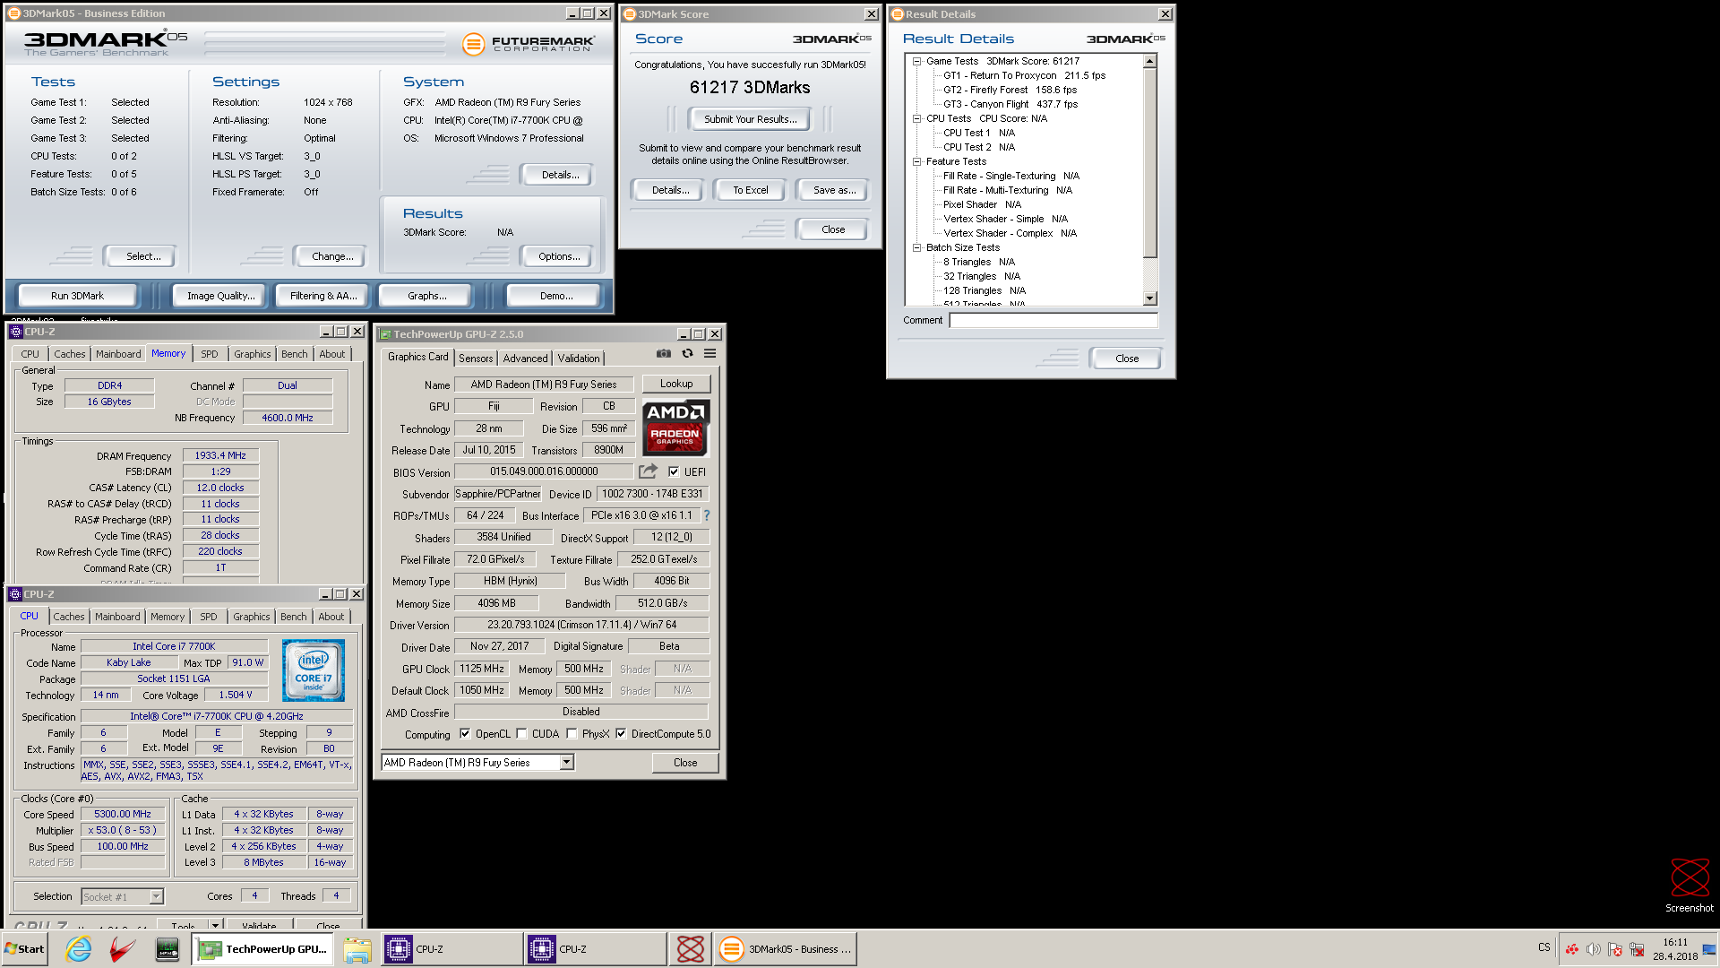Viewport: 1720px width, 968px height.
Task: Click the red Lissajous screenshot taskbar icon
Action: (690, 949)
